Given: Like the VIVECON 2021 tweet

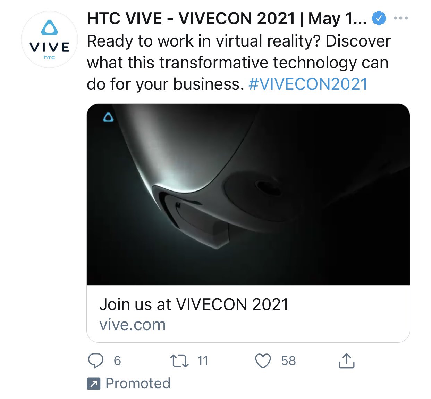Looking at the screenshot, I should pos(262,361).
